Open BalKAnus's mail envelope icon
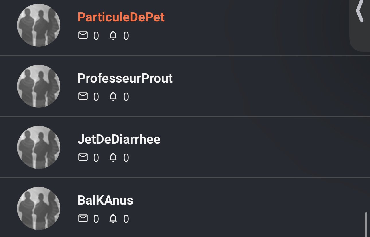 tap(83, 218)
